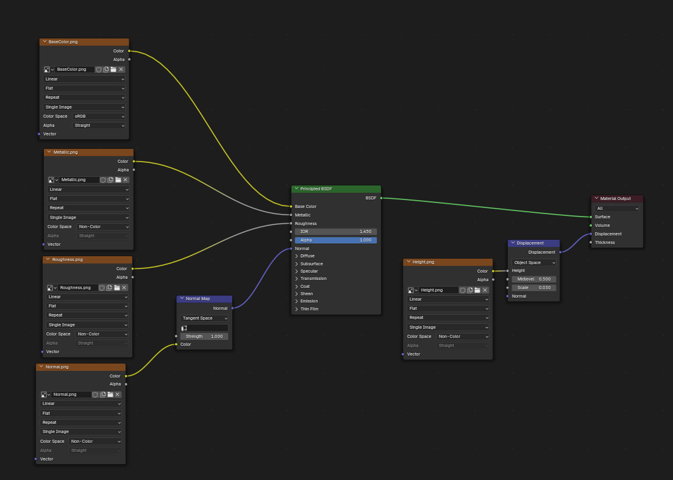Click fake user shield icon in Height.png node
Screen dimensions: 673x480
pos(463,290)
